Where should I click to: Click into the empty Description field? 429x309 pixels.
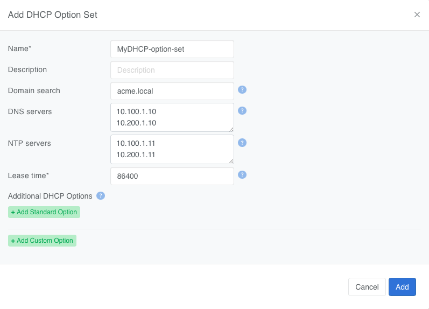click(172, 70)
